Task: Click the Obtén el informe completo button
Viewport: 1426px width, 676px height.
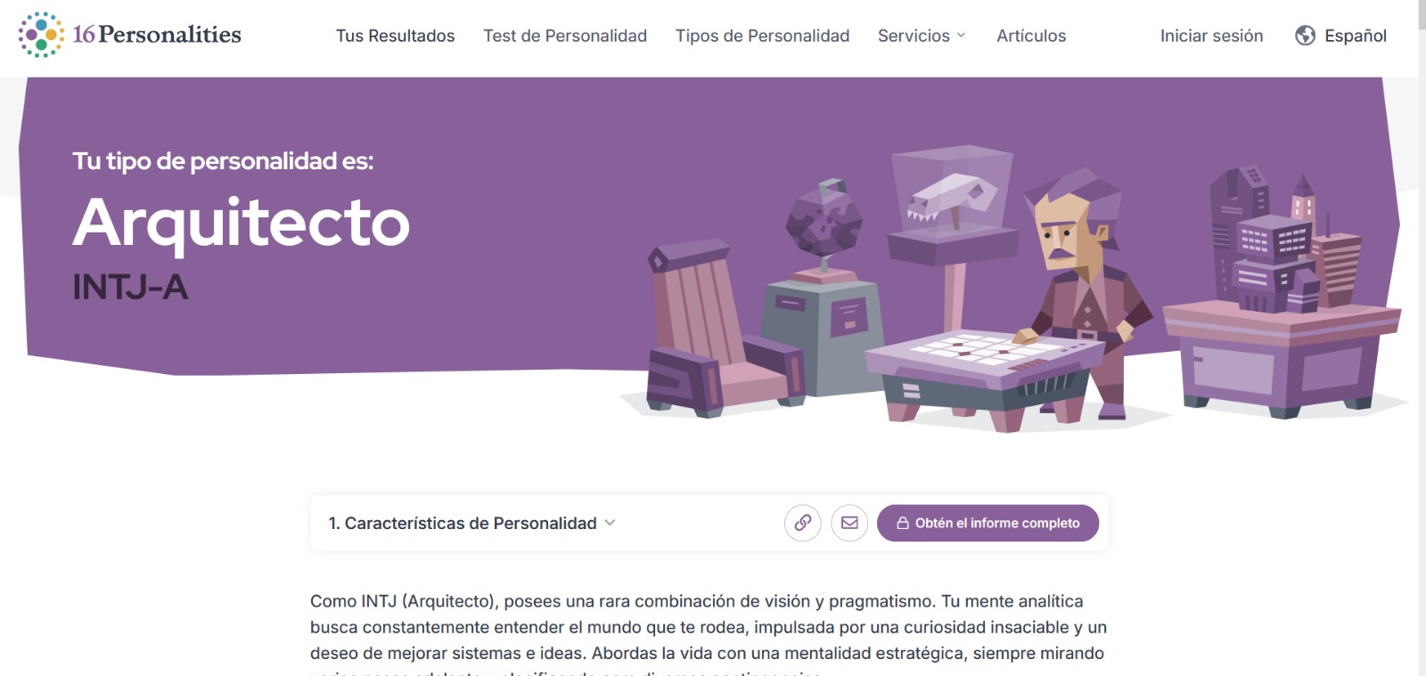Action: pyautogui.click(x=988, y=523)
